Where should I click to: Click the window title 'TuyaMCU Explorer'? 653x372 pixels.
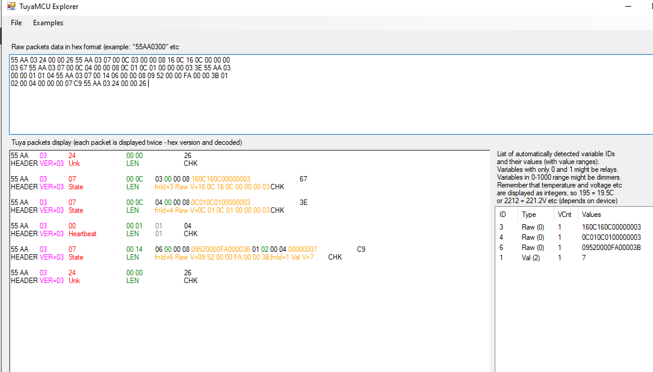click(49, 6)
